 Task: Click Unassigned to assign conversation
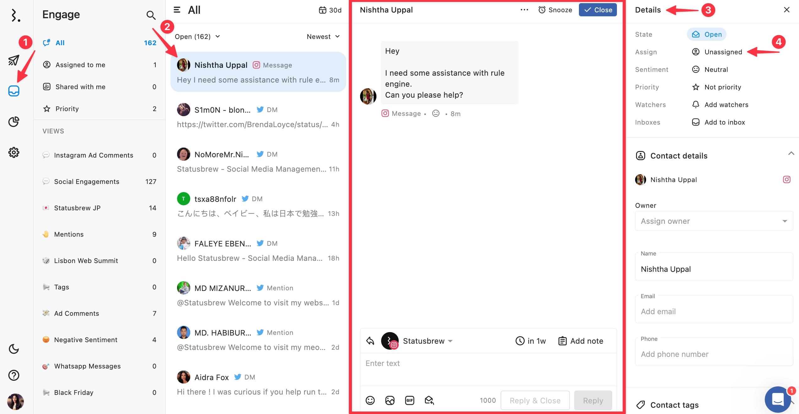pyautogui.click(x=723, y=51)
